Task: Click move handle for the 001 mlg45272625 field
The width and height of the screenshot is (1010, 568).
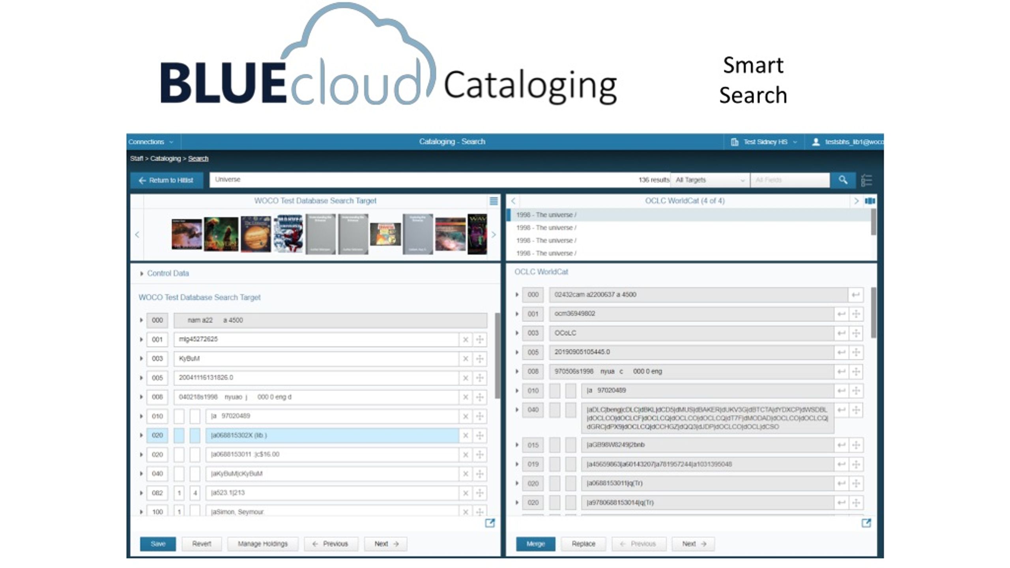Action: click(x=480, y=339)
